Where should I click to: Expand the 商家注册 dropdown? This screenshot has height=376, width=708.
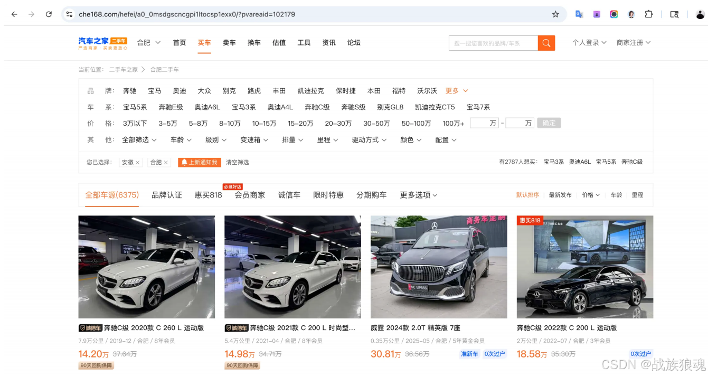pos(634,43)
